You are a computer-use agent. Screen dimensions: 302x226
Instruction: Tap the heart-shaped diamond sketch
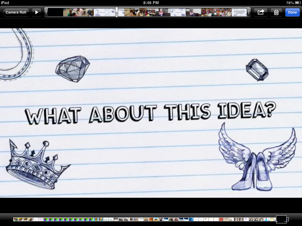pos(72,69)
